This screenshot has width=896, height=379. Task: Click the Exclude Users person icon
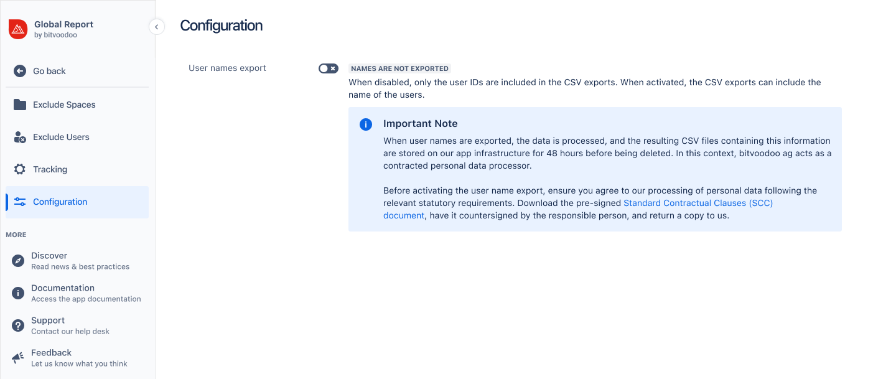20,137
